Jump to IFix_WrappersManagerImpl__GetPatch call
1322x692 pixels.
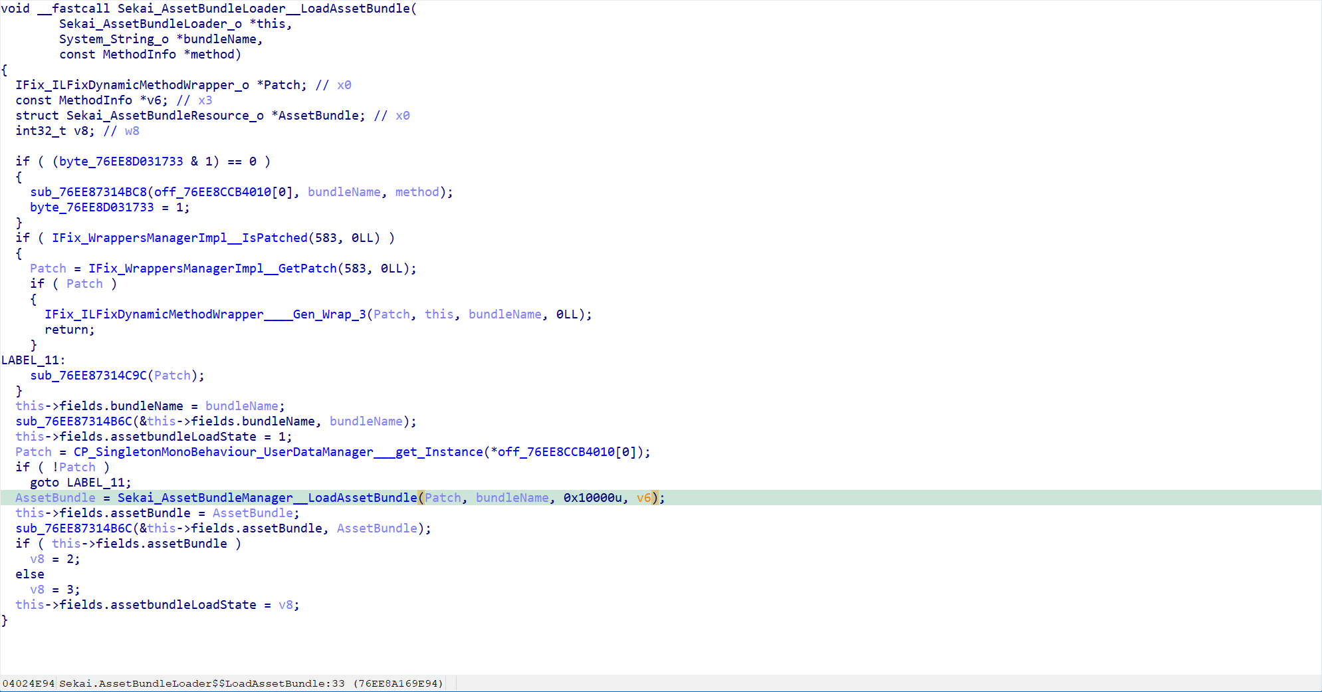click(x=213, y=269)
